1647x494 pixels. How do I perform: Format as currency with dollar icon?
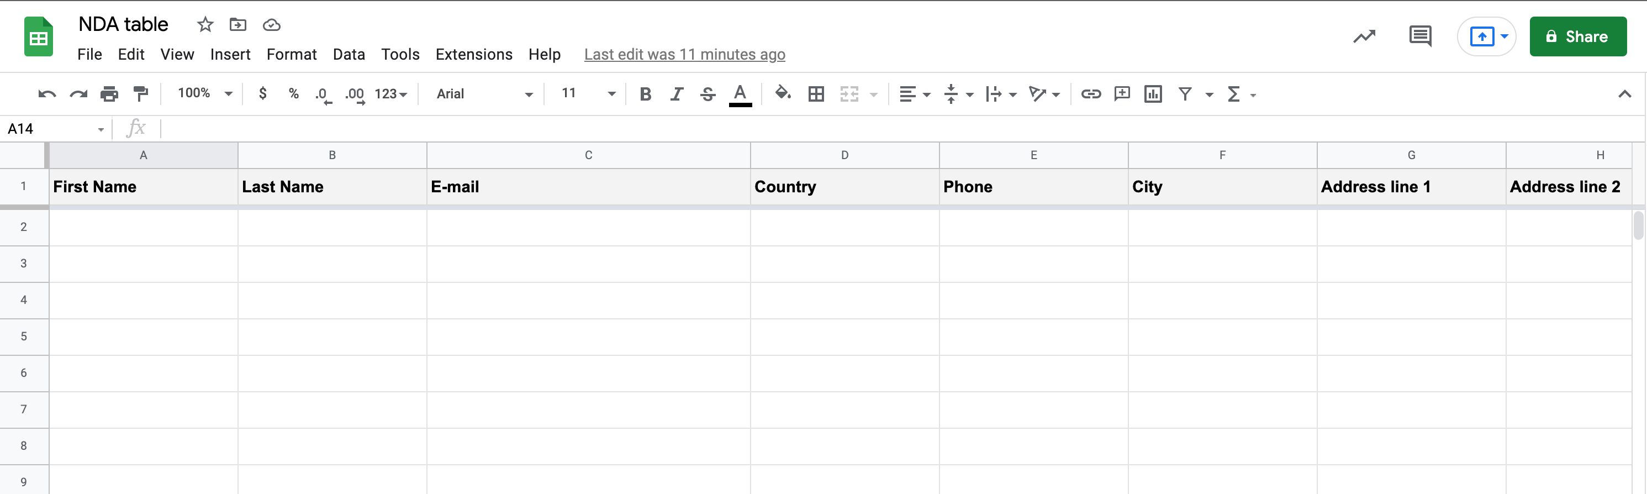[262, 93]
